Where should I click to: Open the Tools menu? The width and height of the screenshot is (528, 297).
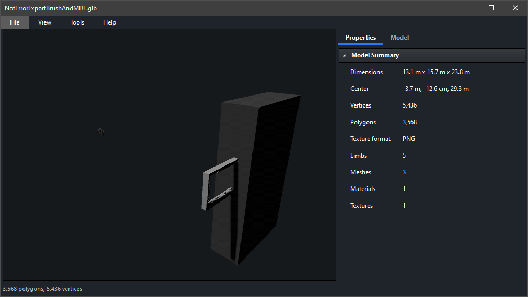(x=77, y=22)
